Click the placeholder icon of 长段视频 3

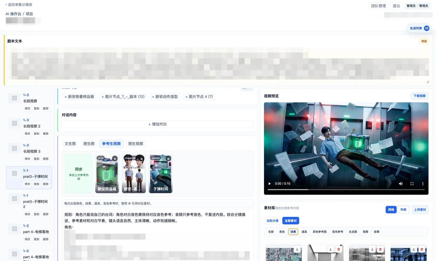(x=14, y=148)
